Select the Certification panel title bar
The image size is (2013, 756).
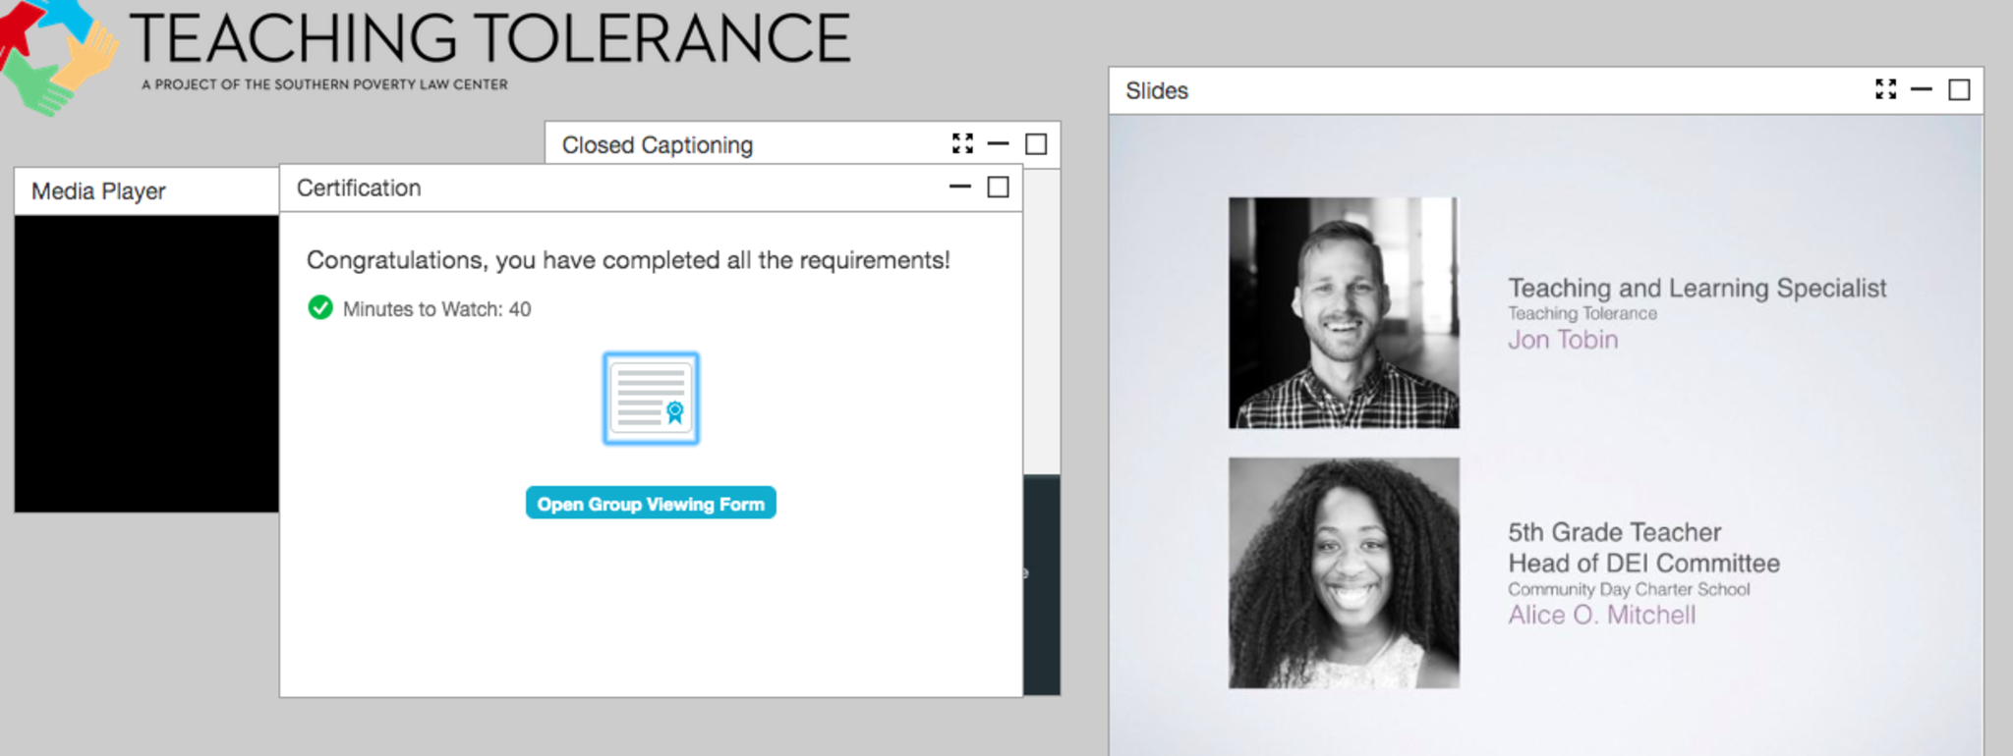[359, 188]
